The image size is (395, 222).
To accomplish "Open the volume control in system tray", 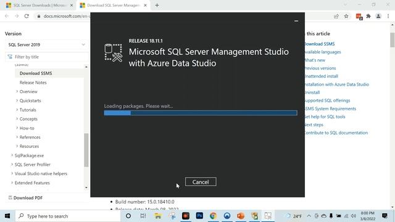I will point(354,216).
